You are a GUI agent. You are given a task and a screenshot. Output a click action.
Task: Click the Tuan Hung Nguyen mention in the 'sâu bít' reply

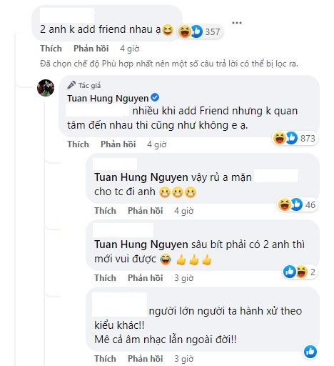(141, 244)
